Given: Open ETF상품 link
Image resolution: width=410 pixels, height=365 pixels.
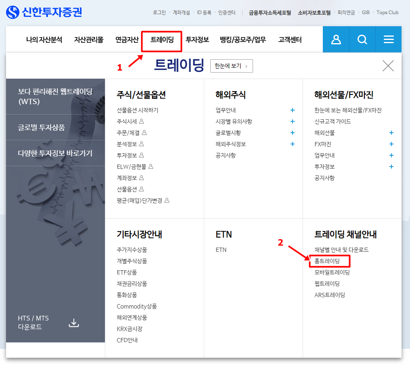Looking at the screenshot, I should [x=127, y=272].
